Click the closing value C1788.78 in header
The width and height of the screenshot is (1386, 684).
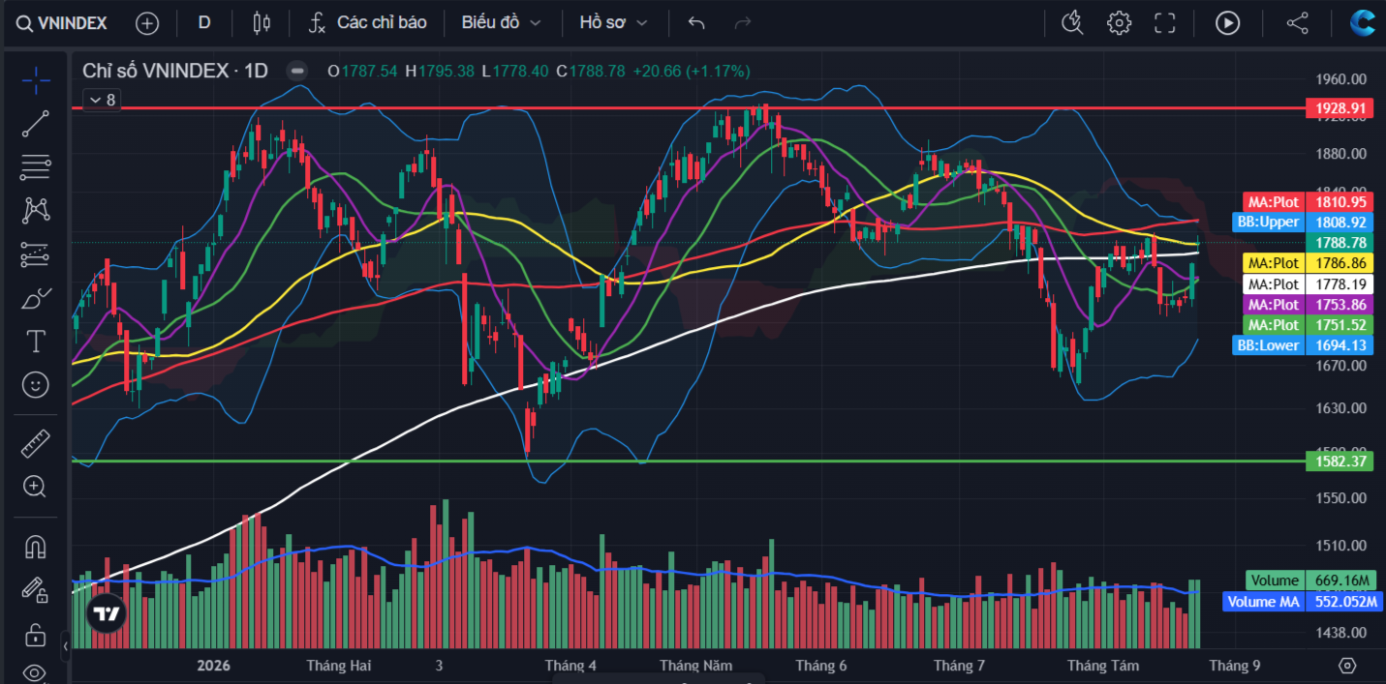click(591, 71)
